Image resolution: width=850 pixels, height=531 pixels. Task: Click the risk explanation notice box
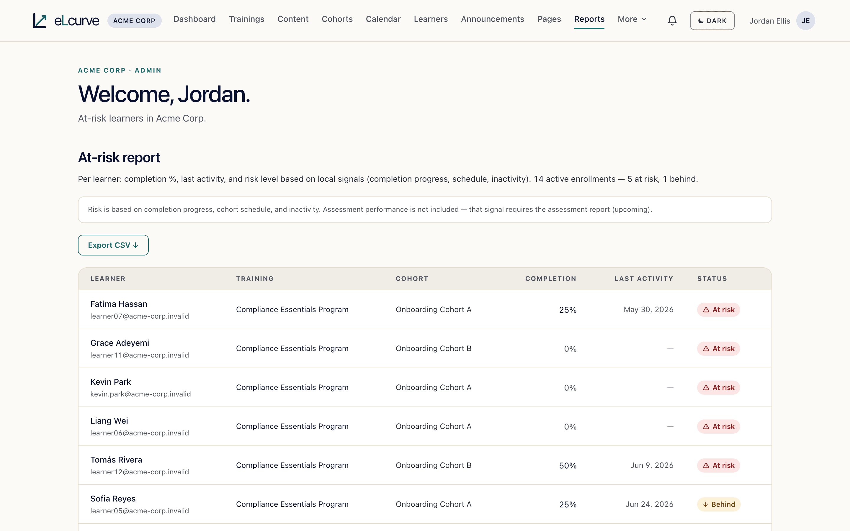[x=425, y=210]
